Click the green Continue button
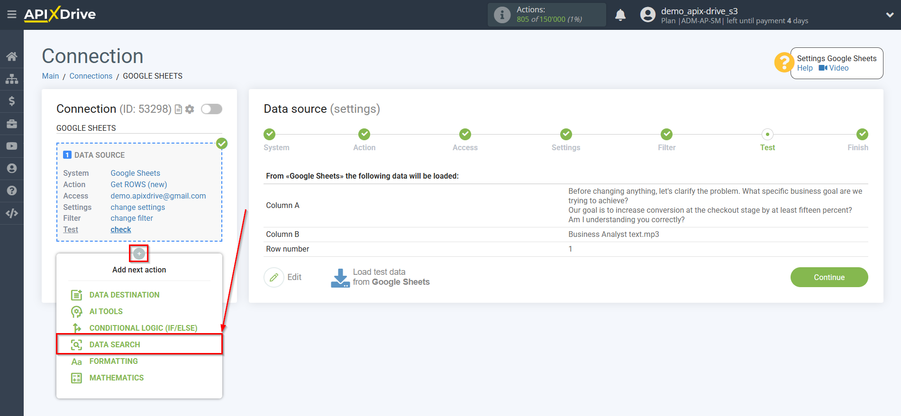Viewport: 901px width, 416px height. point(829,277)
